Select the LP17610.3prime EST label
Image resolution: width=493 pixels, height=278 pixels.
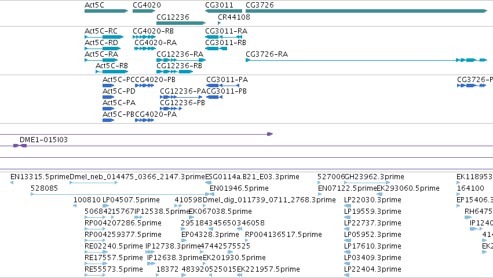373,246
